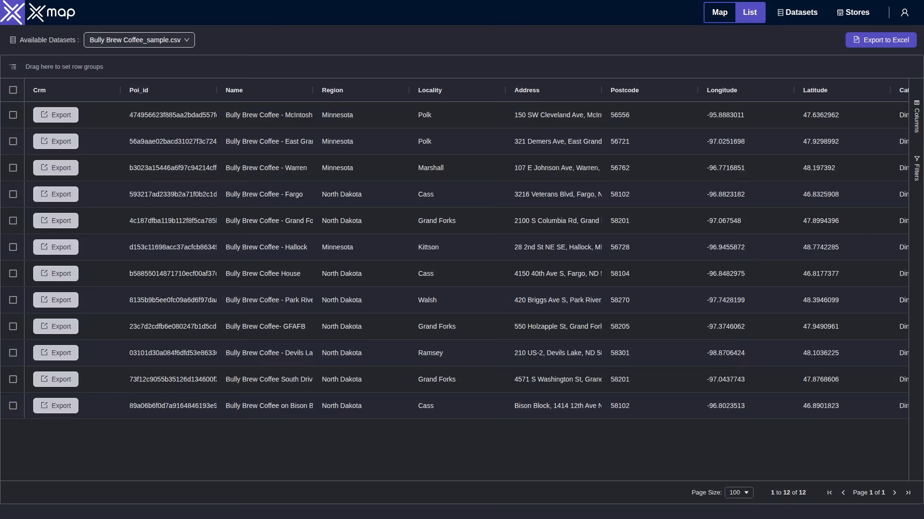Screen dimensions: 924x519
Task: Click the Xmap logo icon
Action: 13,12
